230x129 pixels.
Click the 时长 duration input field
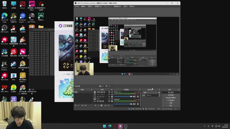(152, 95)
